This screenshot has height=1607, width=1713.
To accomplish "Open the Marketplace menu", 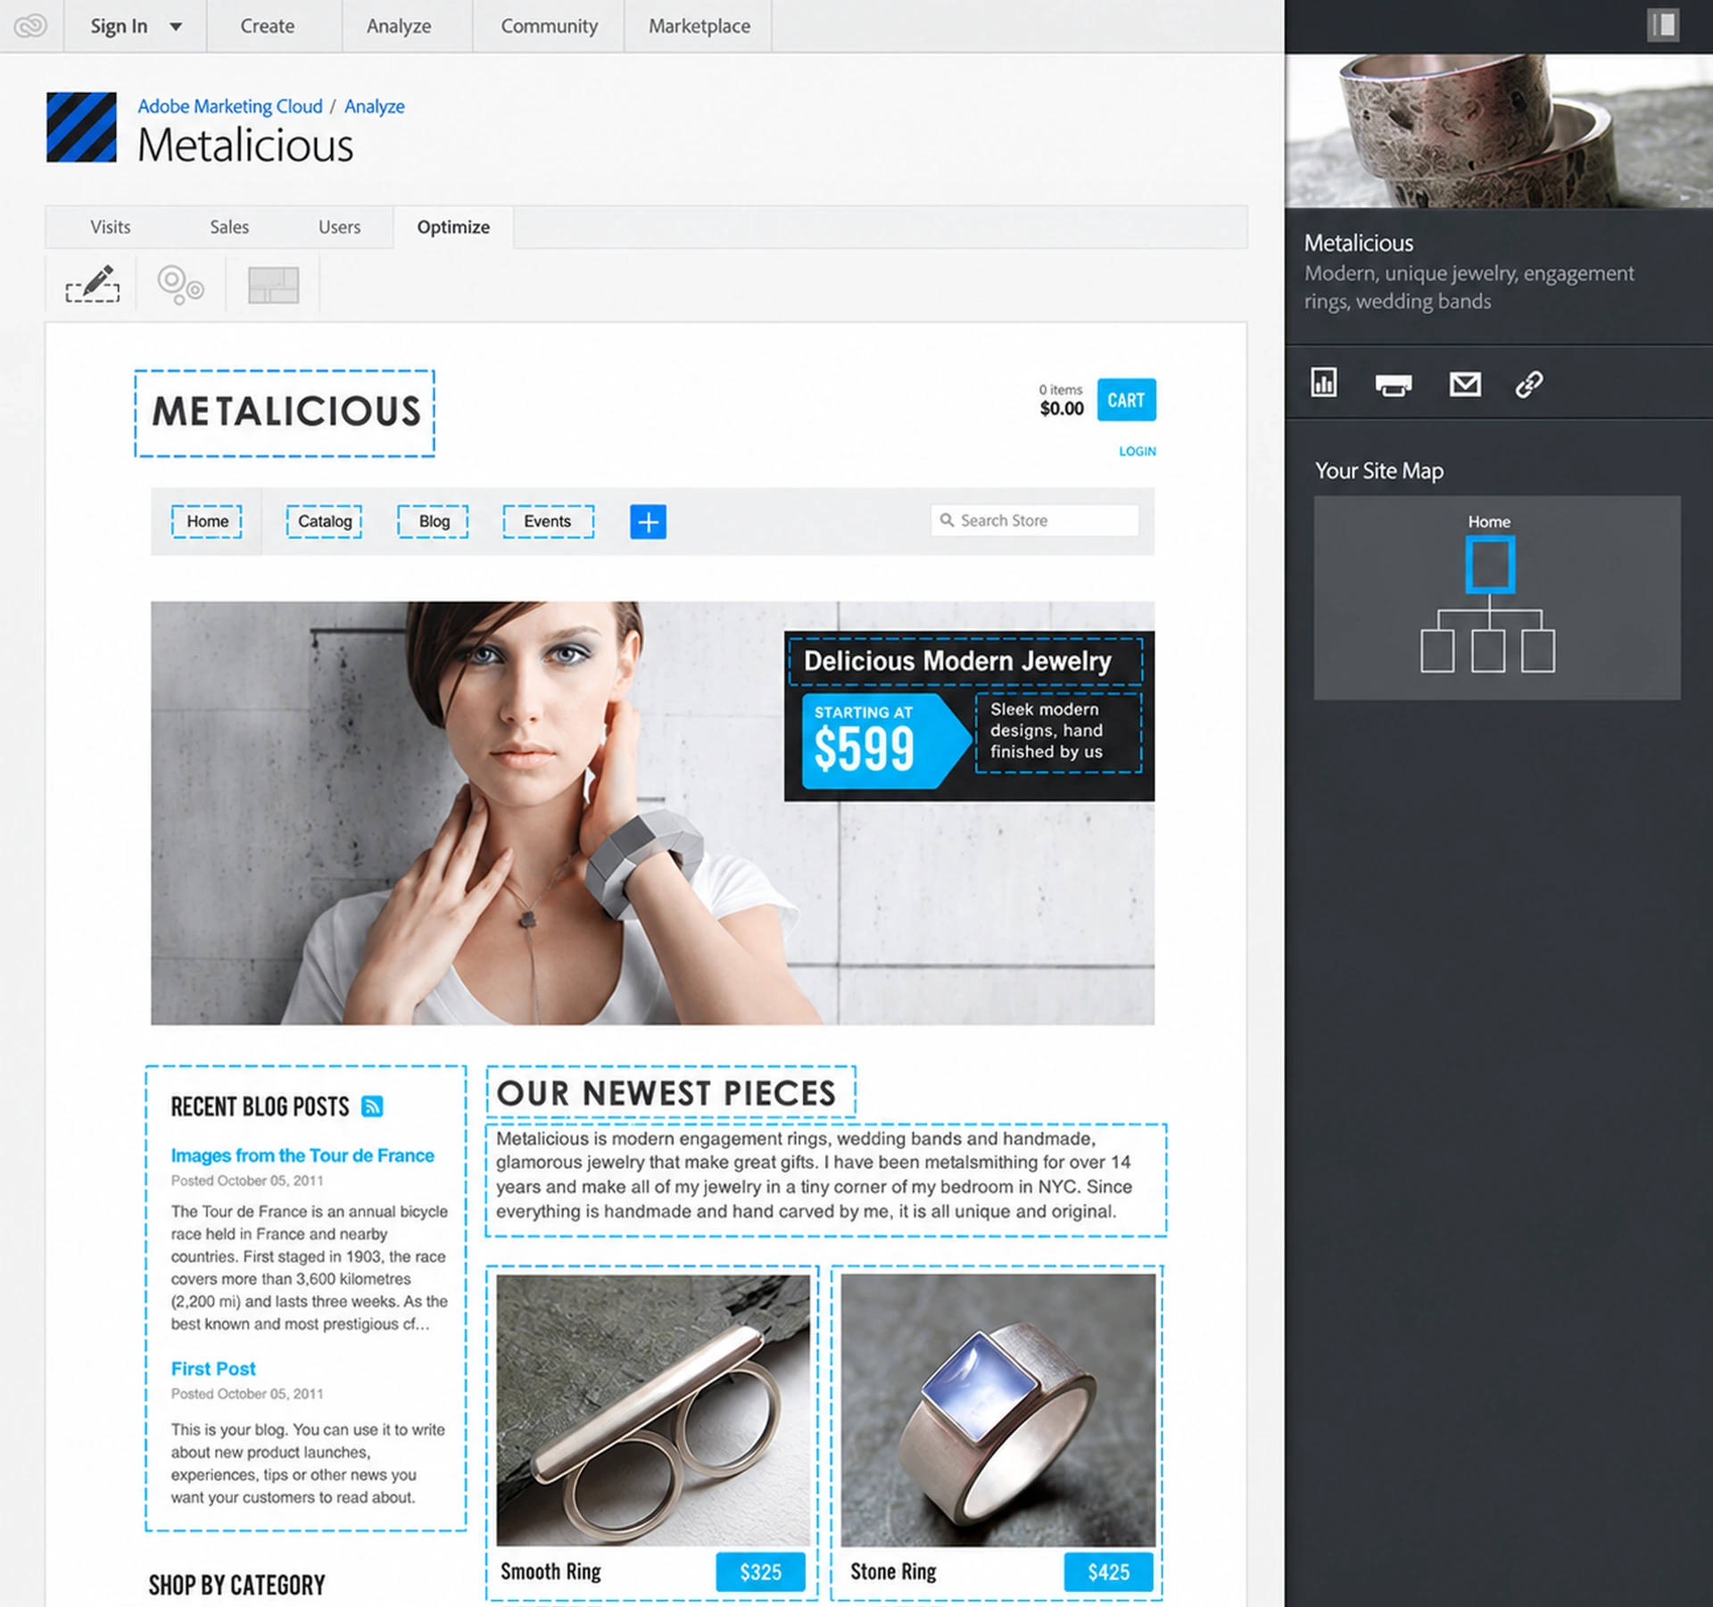I will [699, 26].
